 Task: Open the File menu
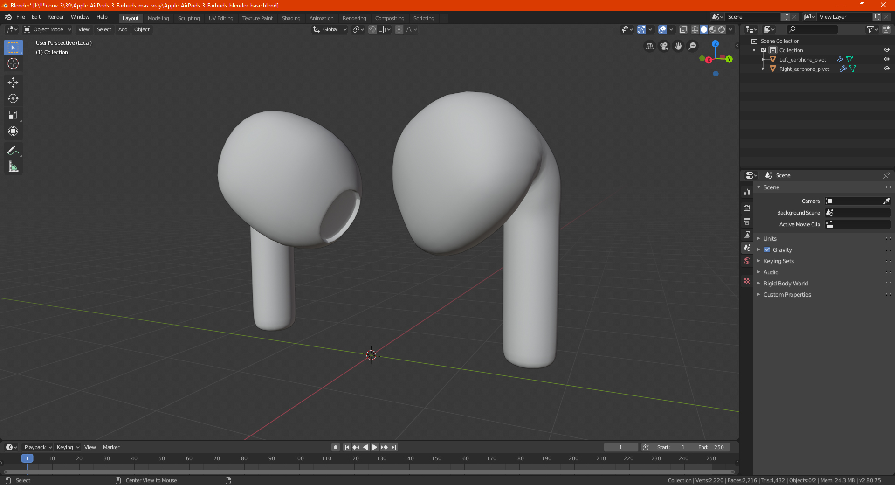(x=21, y=17)
